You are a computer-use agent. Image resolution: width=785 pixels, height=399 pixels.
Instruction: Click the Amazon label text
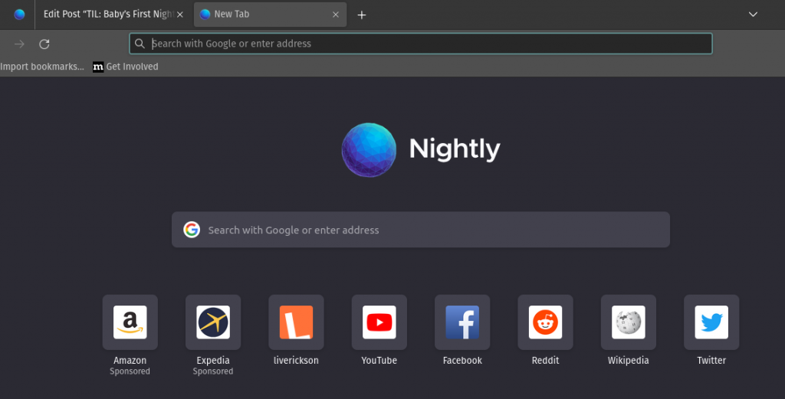[130, 360]
